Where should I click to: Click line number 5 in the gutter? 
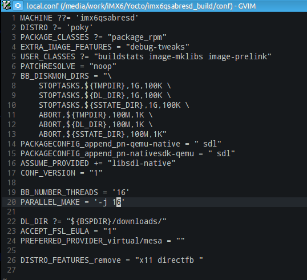pyautogui.click(x=14, y=57)
